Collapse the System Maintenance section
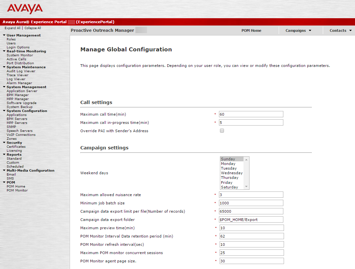This screenshot has width=355, height=269. tap(4, 67)
